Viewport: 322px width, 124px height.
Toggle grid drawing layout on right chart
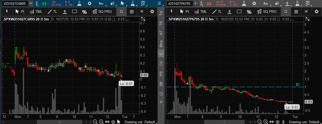296,12
